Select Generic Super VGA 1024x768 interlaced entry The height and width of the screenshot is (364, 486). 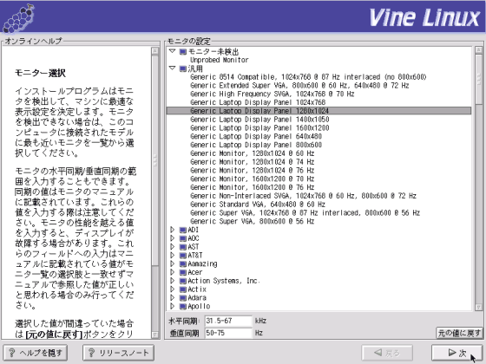[x=305, y=213]
